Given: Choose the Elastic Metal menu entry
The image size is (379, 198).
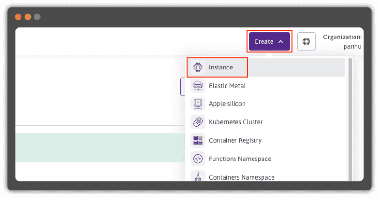Looking at the screenshot, I should (x=227, y=86).
